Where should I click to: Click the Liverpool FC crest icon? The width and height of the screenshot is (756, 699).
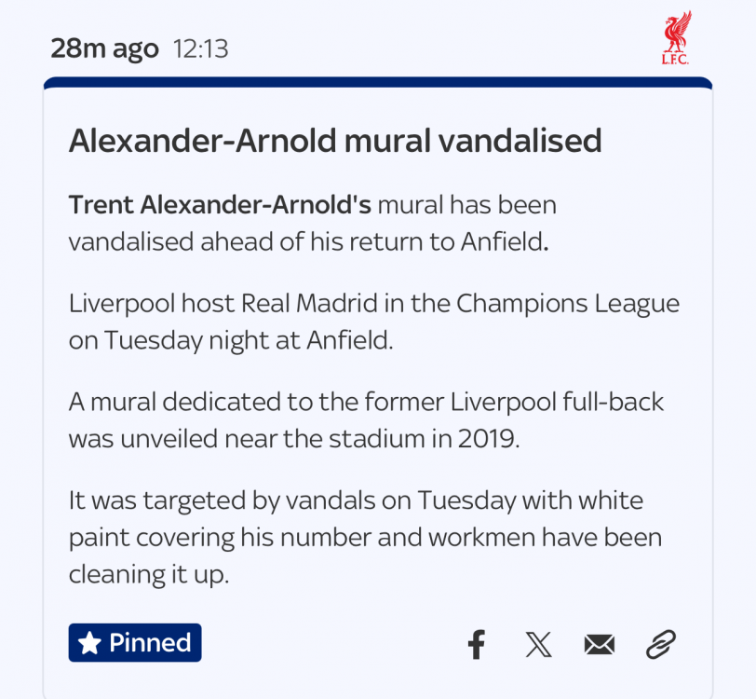click(x=676, y=38)
